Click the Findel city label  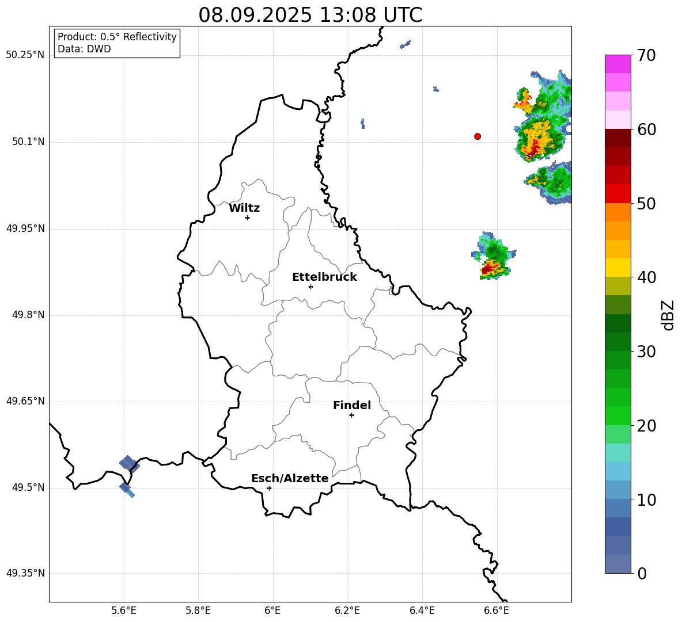pyautogui.click(x=352, y=405)
